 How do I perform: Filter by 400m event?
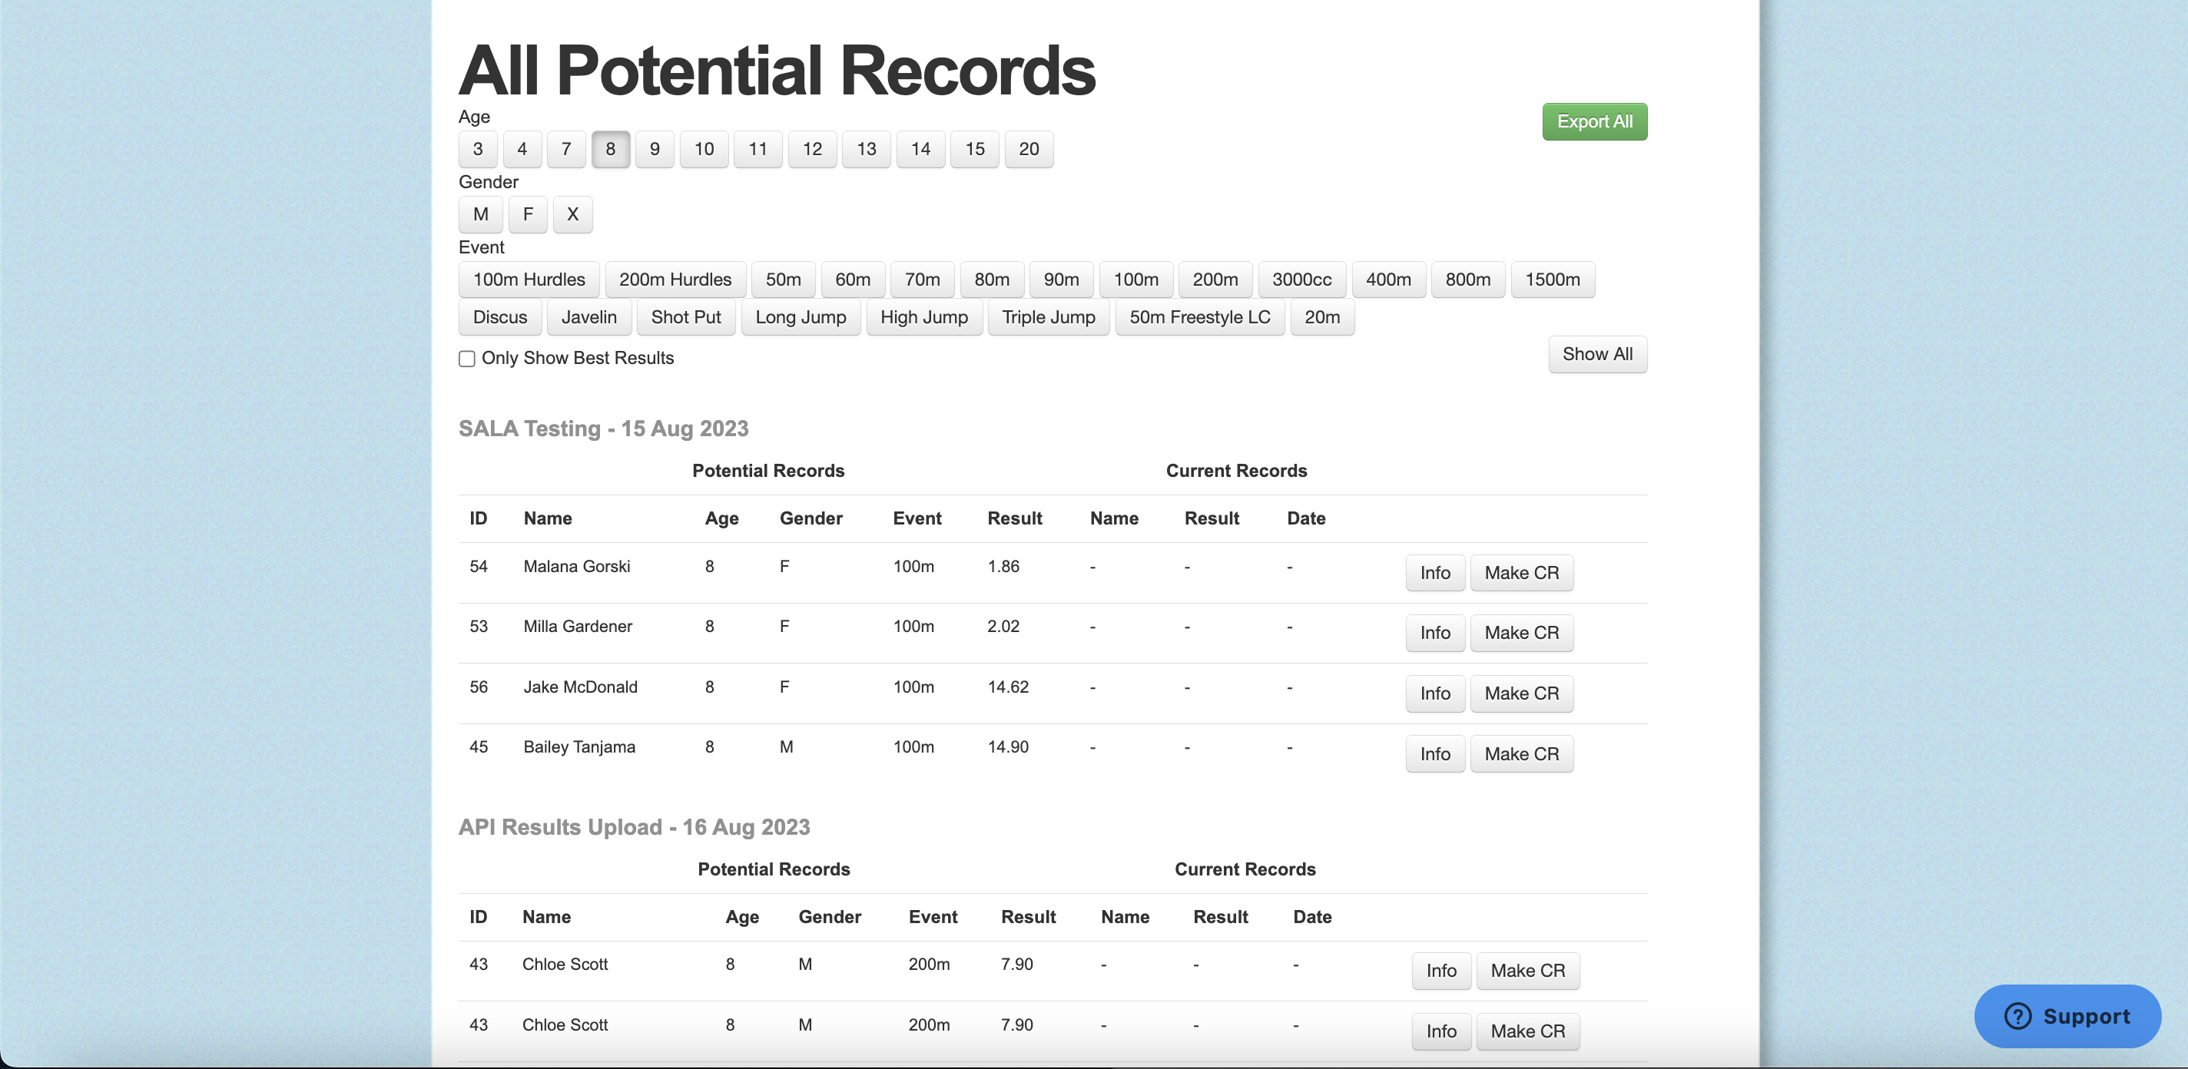pos(1389,280)
